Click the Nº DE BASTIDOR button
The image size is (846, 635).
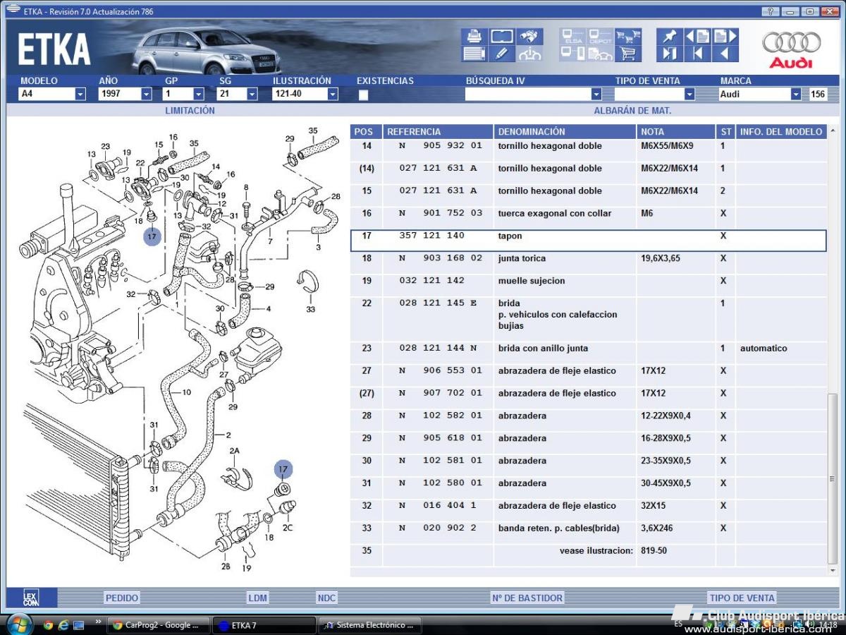click(x=527, y=598)
